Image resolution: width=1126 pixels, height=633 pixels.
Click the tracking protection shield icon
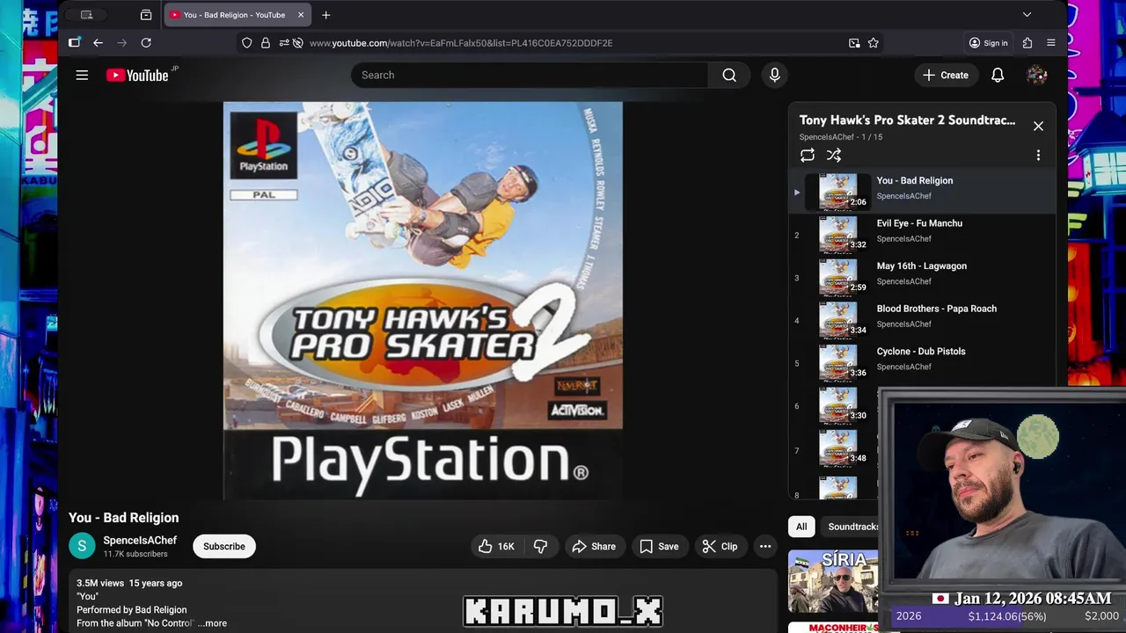(x=246, y=43)
